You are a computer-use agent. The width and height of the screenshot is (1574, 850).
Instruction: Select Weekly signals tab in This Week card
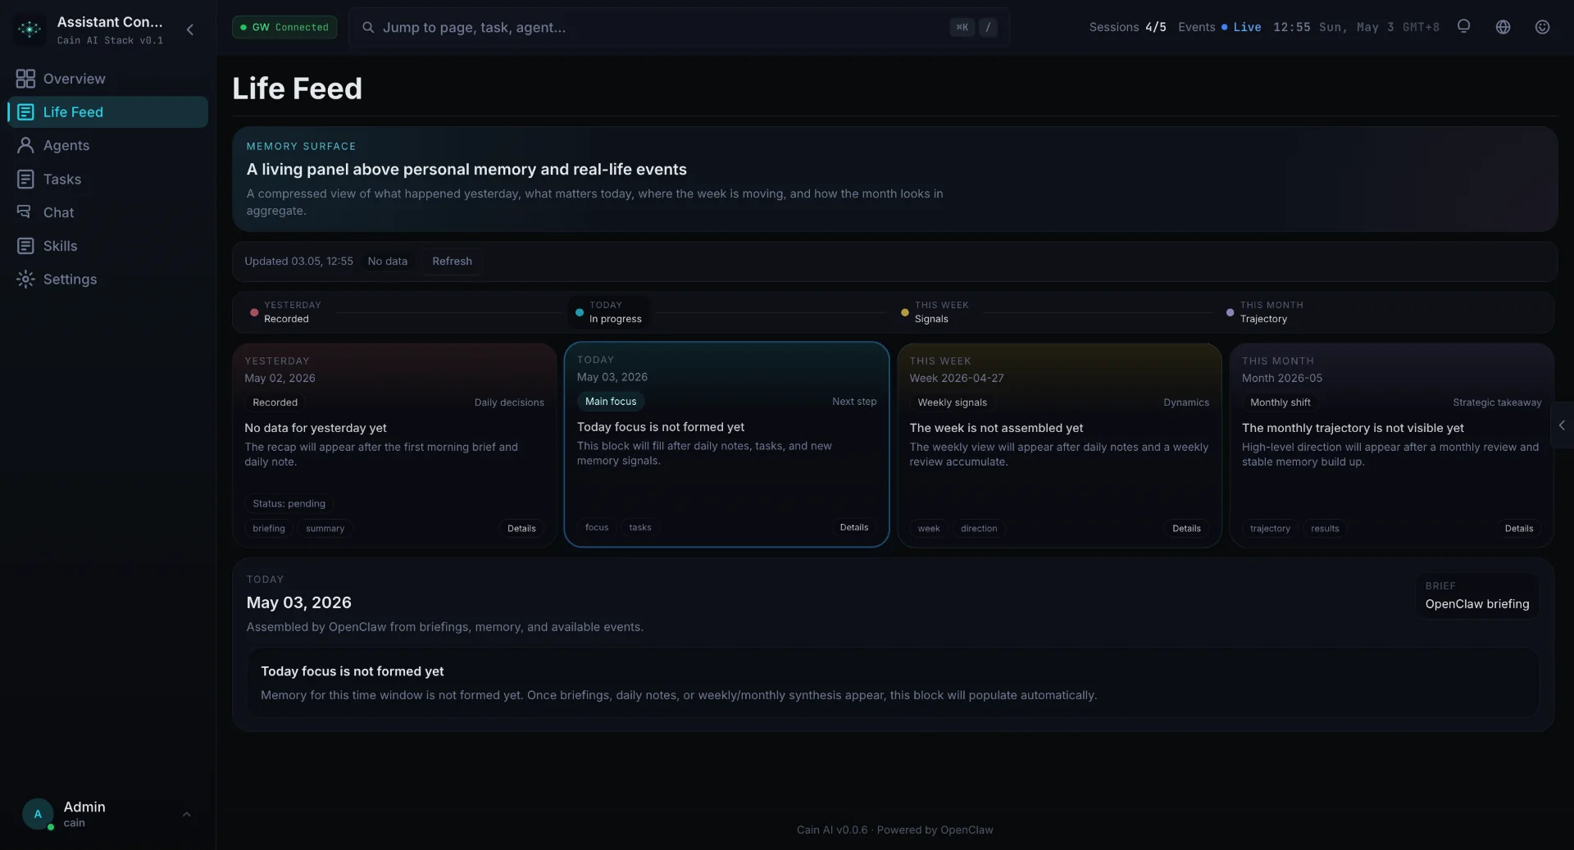[952, 402]
